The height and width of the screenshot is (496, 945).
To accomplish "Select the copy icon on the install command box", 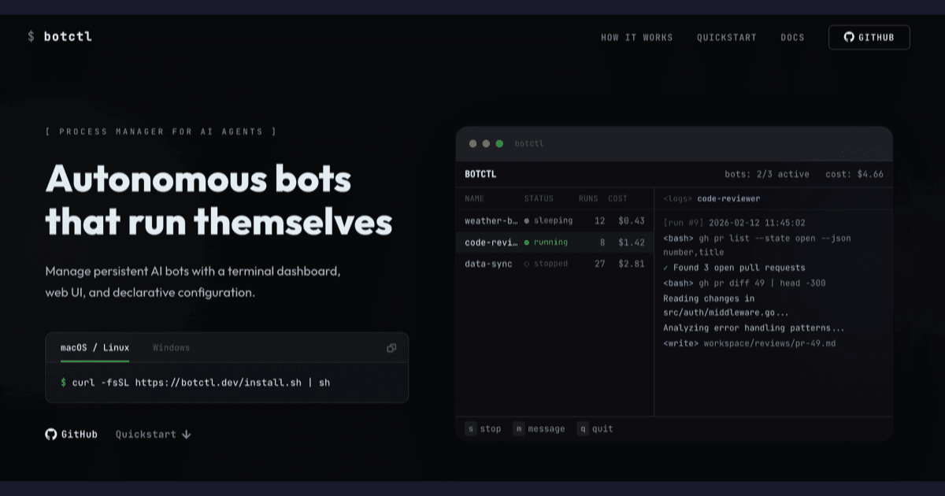I will 391,347.
